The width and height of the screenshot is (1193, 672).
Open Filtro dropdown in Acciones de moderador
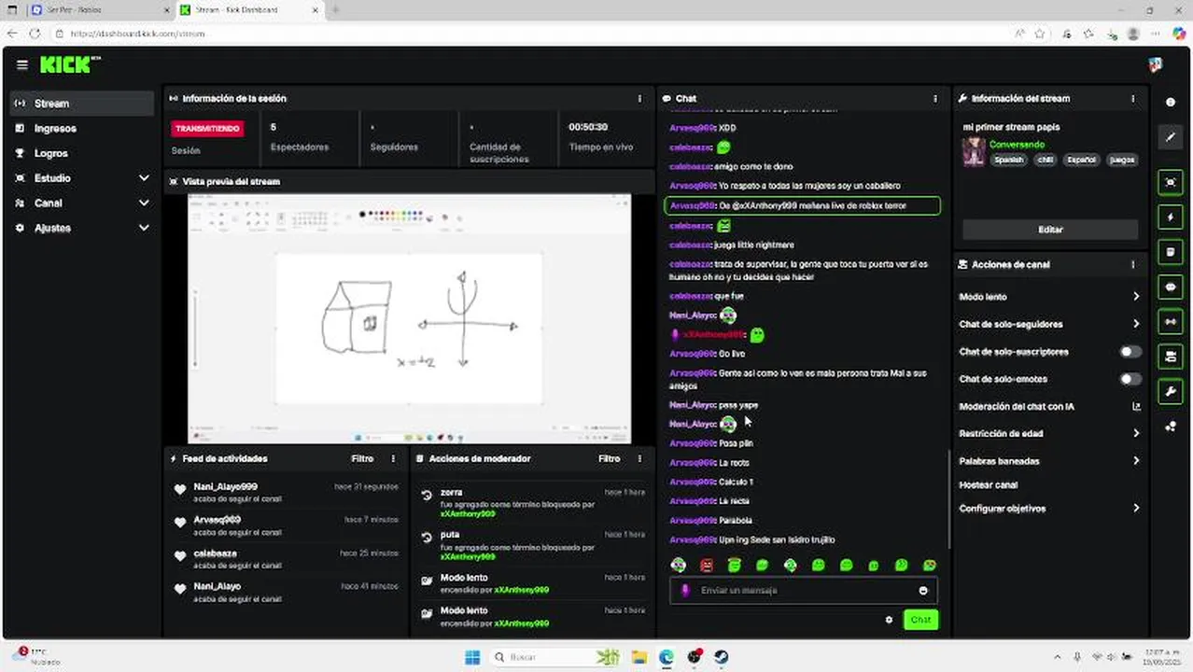point(609,458)
